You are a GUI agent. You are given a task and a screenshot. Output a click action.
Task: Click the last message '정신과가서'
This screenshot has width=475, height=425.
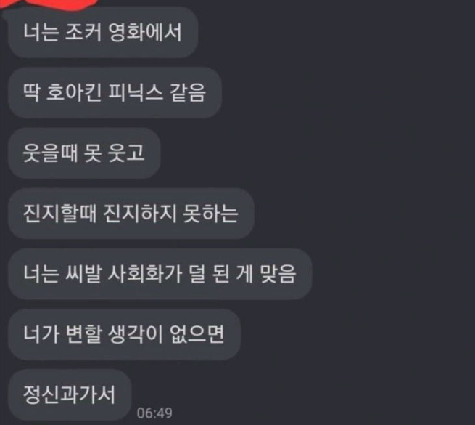70,394
